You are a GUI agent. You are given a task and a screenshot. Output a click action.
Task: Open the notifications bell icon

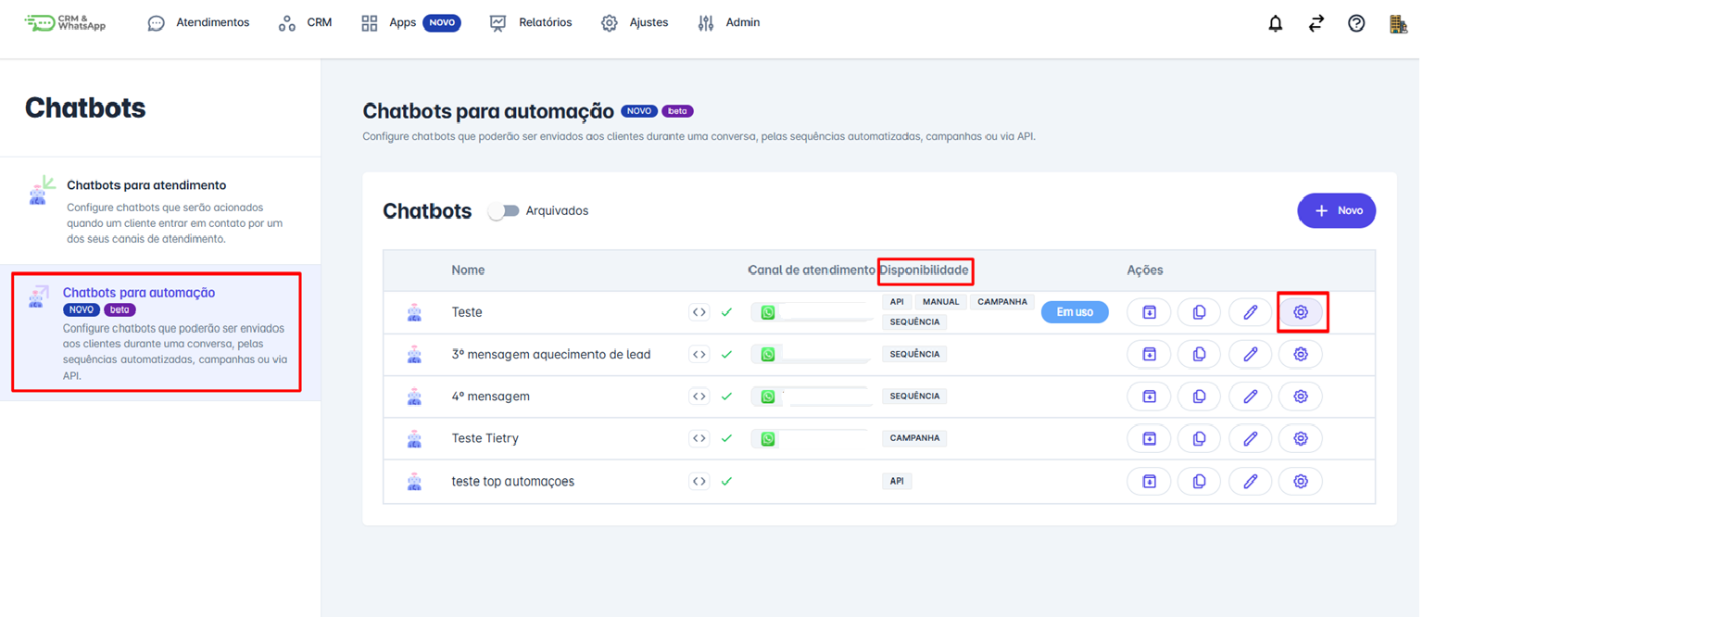[x=1275, y=24]
